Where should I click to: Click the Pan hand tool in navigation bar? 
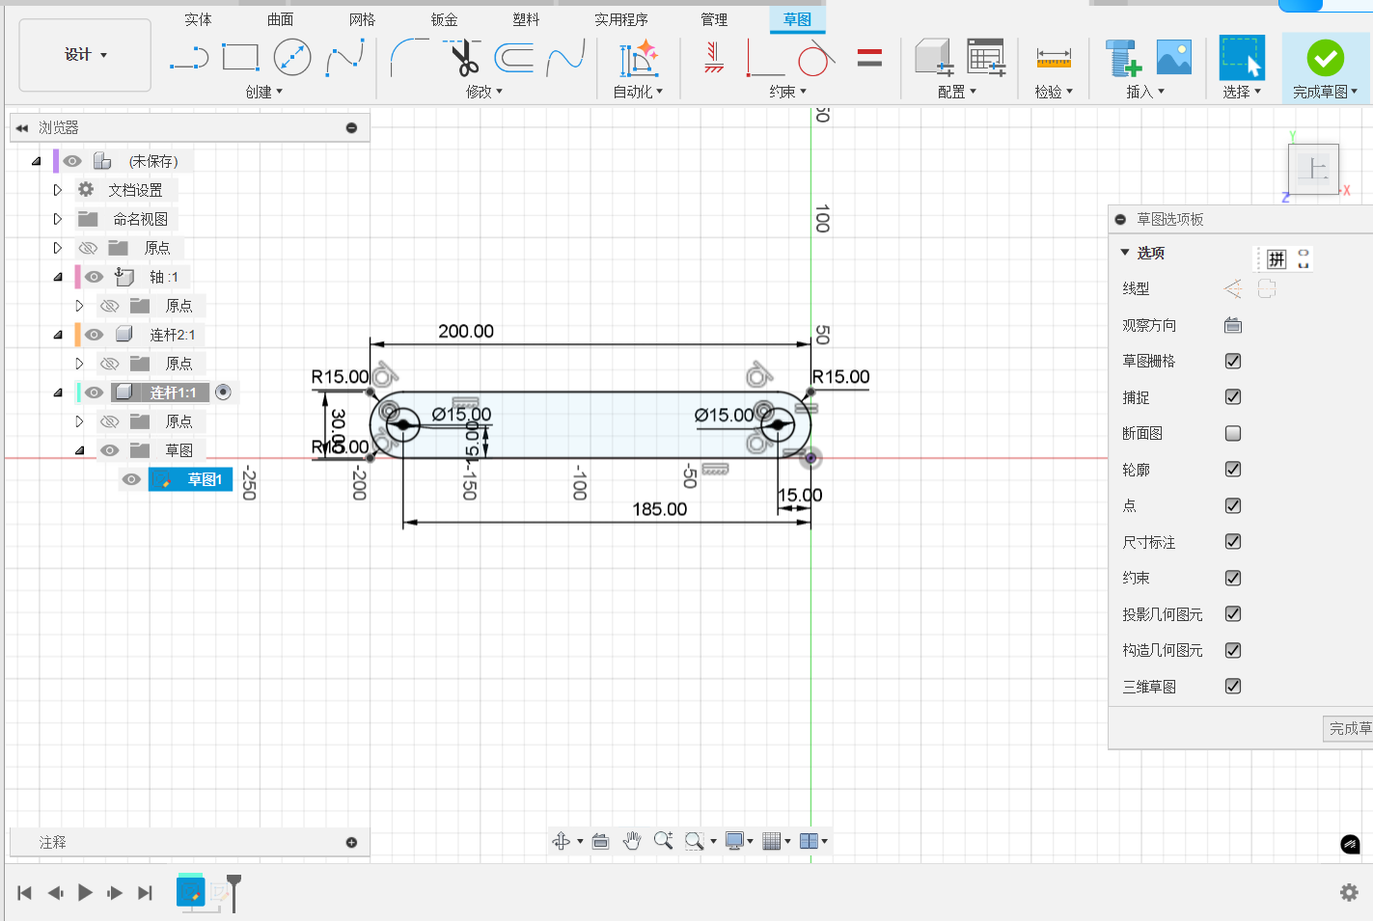tap(632, 841)
